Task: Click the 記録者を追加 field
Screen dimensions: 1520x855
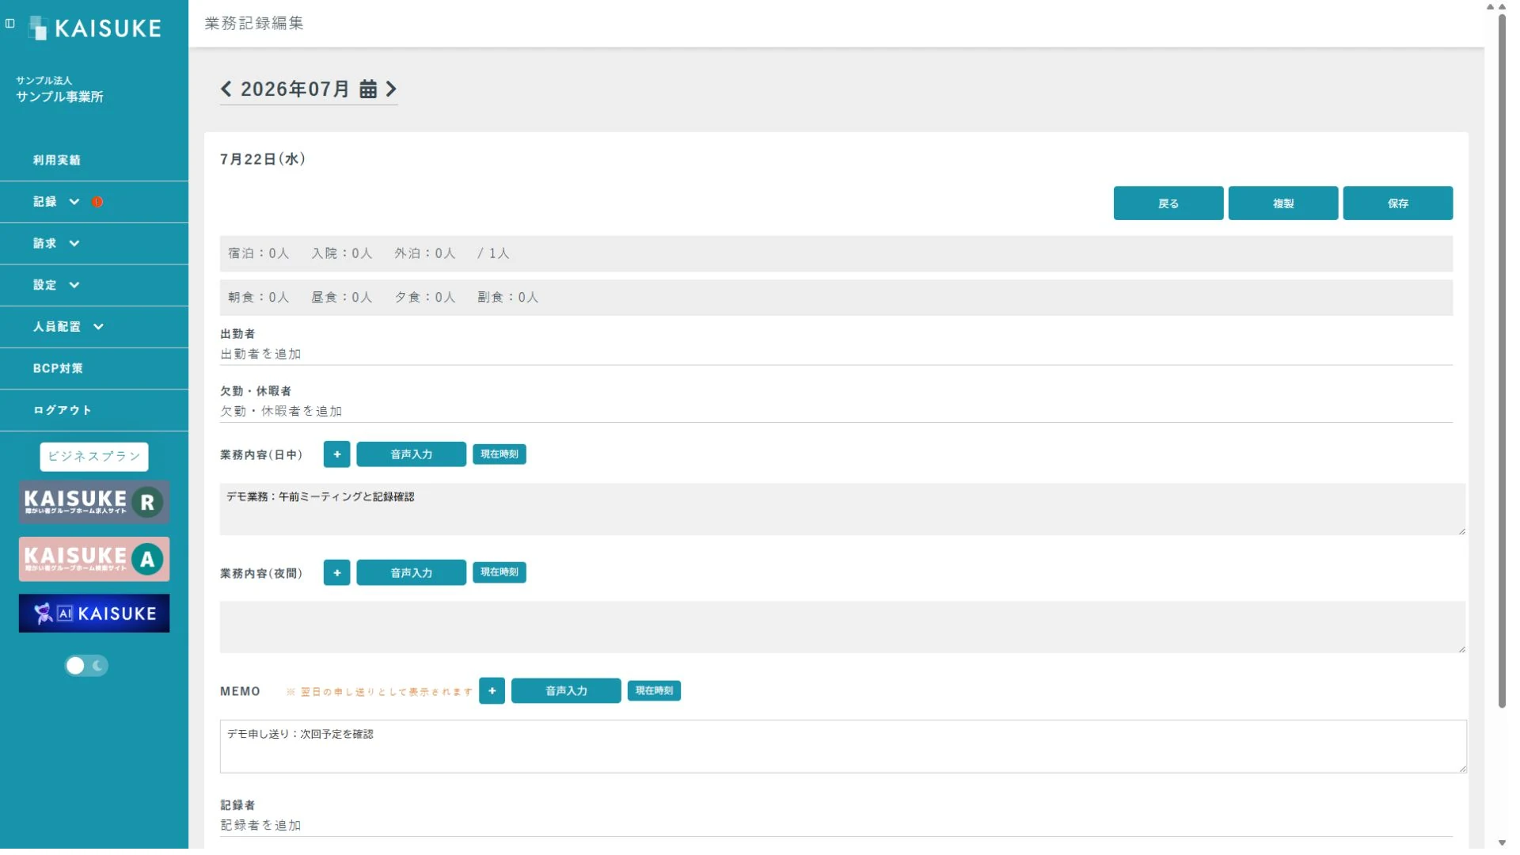Action: pos(836,826)
